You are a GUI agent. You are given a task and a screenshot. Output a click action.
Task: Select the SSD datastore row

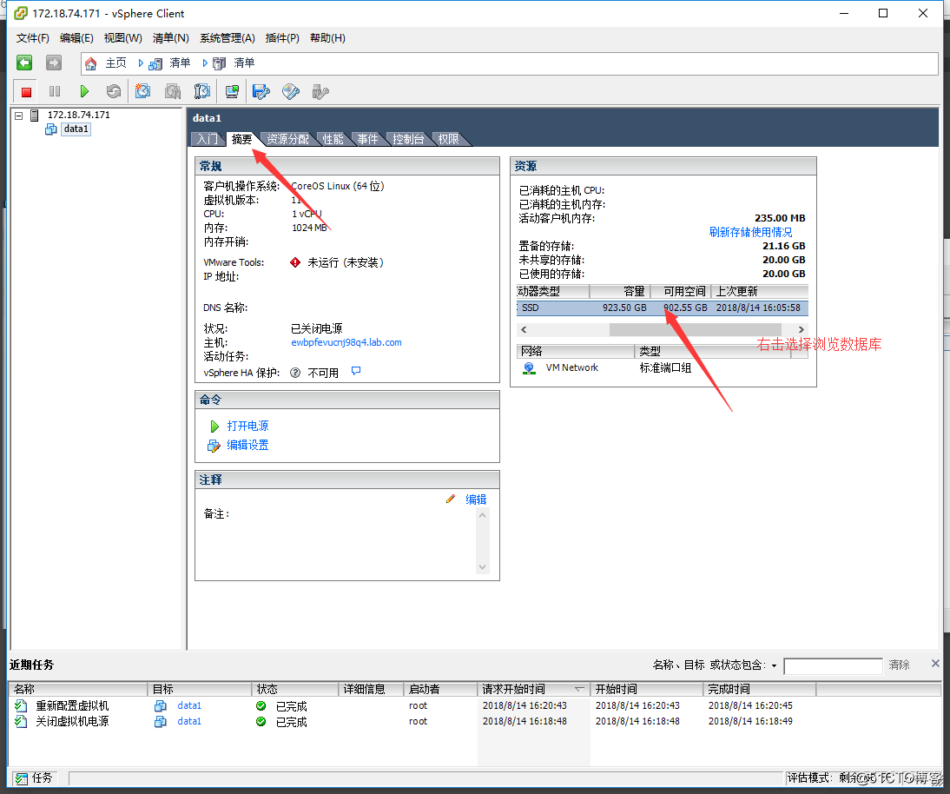(663, 308)
